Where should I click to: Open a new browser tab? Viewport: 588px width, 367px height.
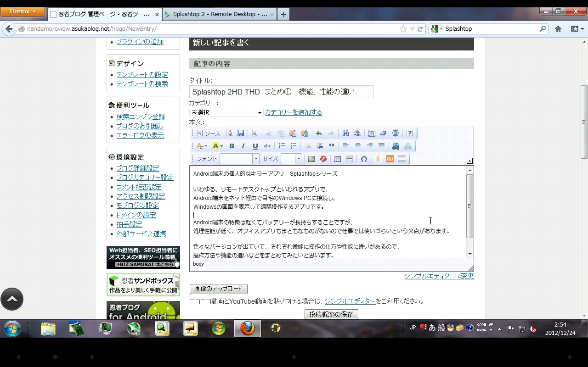pyautogui.click(x=283, y=14)
